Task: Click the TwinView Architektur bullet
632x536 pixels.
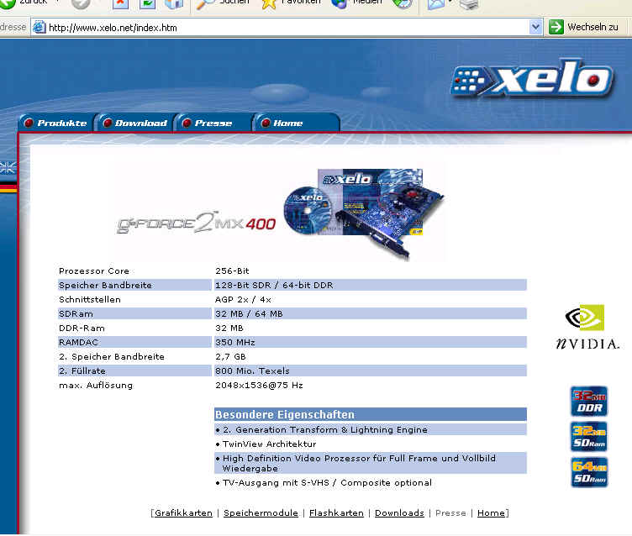Action: click(x=266, y=444)
